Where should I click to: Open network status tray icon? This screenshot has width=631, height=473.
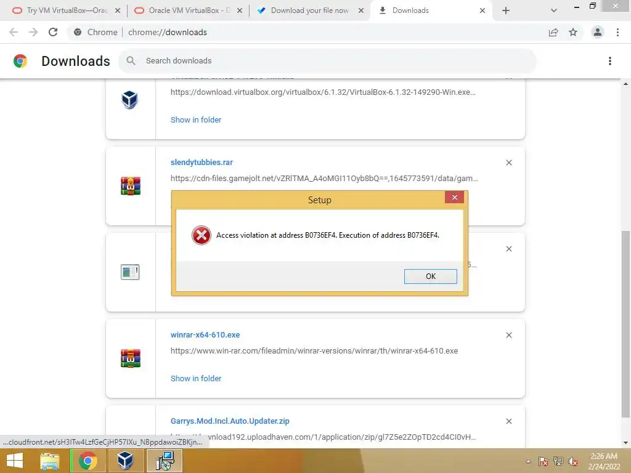click(558, 461)
